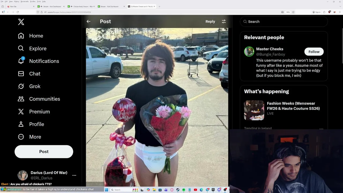Screen dimensions: 343x193
Task: Close the Master Cheeks on X tab
Action: (154, 6)
